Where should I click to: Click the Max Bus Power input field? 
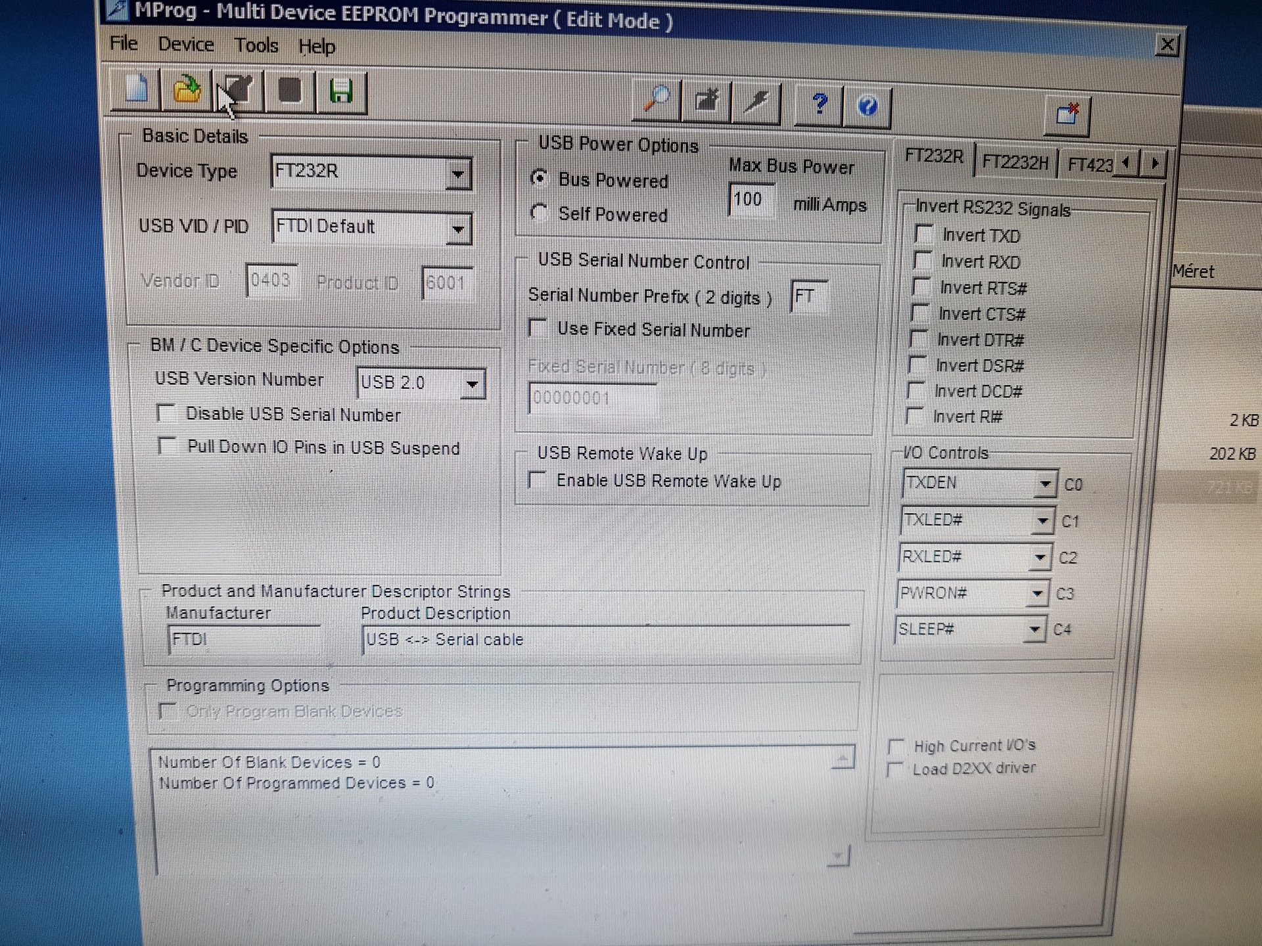point(750,199)
